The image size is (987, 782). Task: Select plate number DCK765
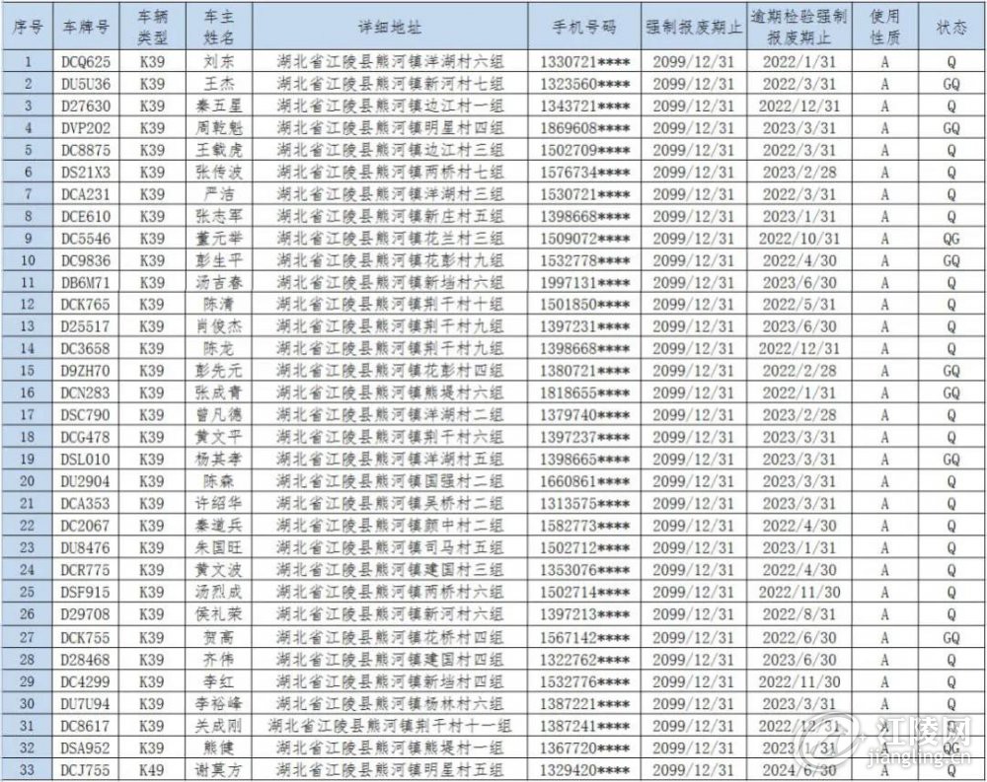click(x=86, y=305)
